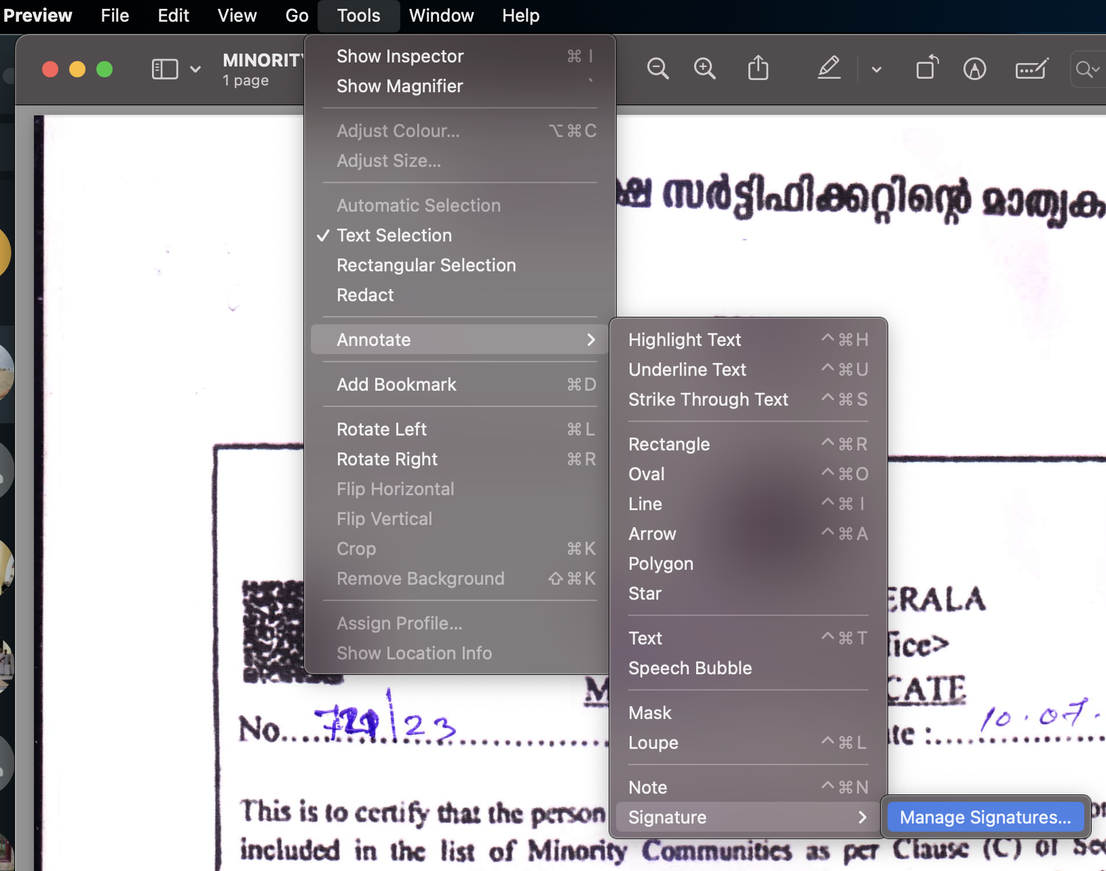This screenshot has width=1106, height=871.
Task: Select Underline Text annotation
Action: (748, 370)
